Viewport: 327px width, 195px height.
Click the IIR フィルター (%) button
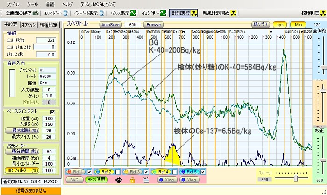point(22,170)
